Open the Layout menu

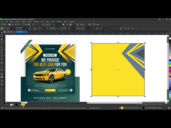pyautogui.click(x=17, y=22)
